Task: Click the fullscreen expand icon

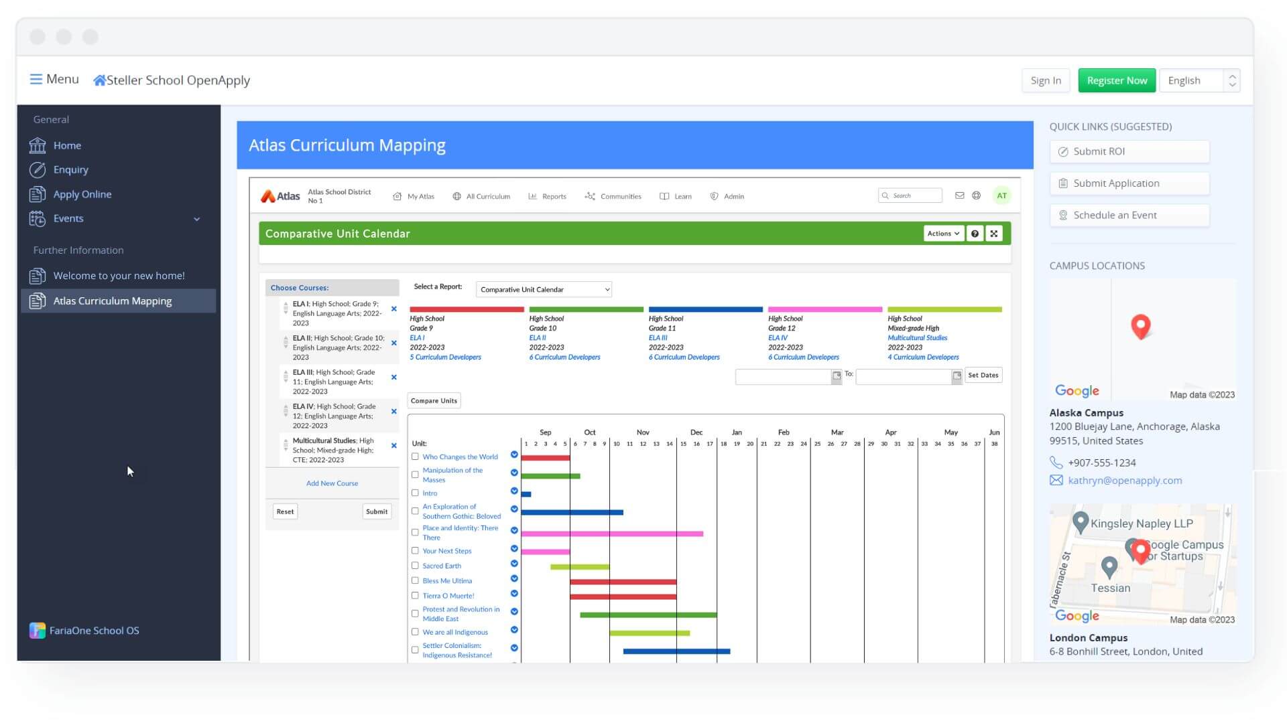Action: click(994, 234)
